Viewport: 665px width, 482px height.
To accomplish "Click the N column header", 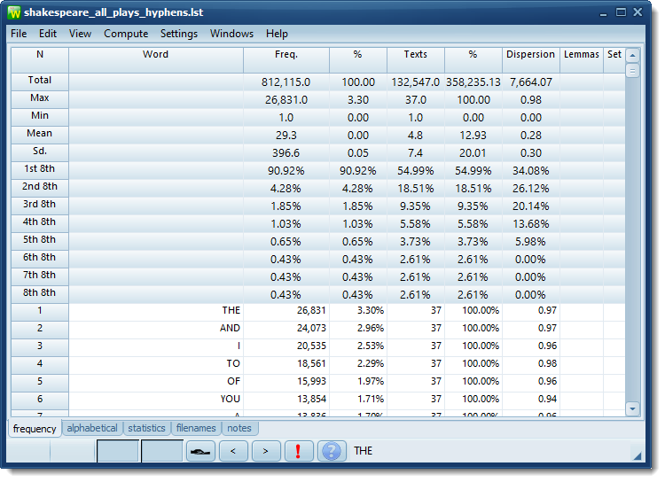I will coord(40,60).
